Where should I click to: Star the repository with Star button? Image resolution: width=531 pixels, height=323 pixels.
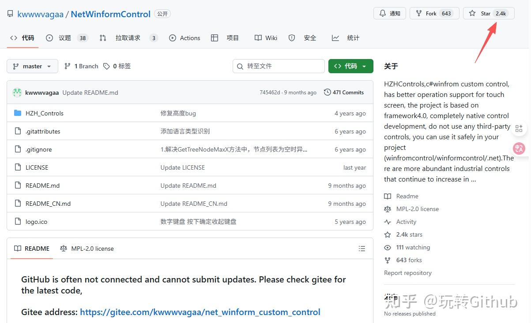point(489,13)
